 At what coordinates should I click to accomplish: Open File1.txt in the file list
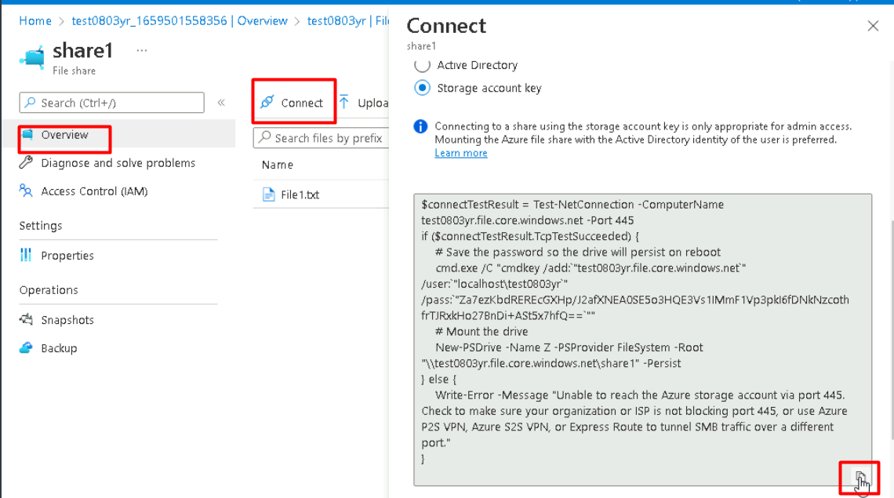point(300,194)
